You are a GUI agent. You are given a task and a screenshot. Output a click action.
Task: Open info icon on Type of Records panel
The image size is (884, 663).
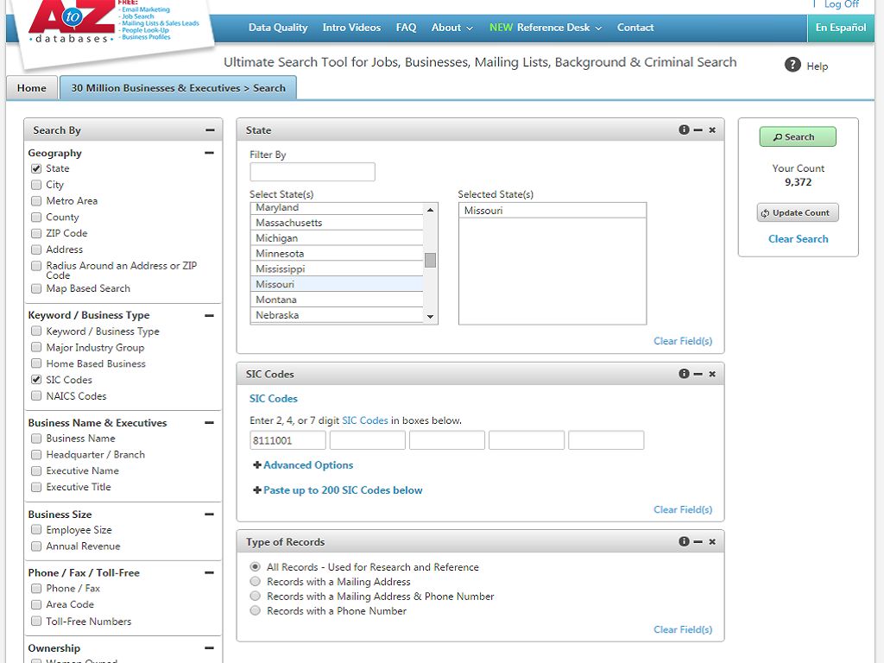tap(684, 541)
